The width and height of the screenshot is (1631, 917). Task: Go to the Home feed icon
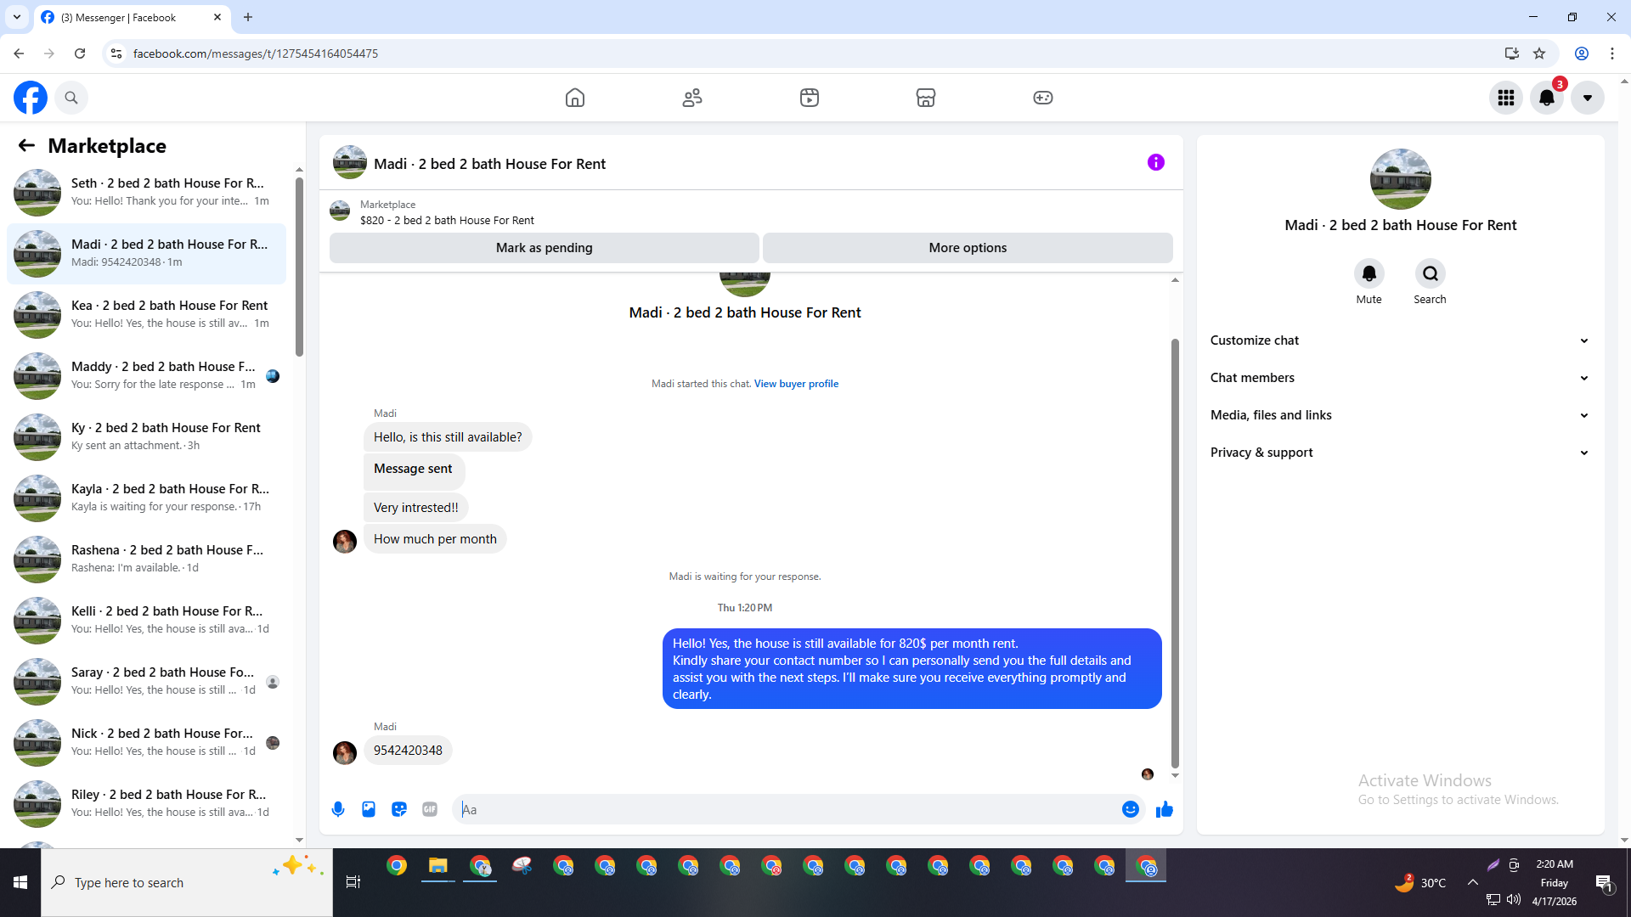pyautogui.click(x=575, y=98)
